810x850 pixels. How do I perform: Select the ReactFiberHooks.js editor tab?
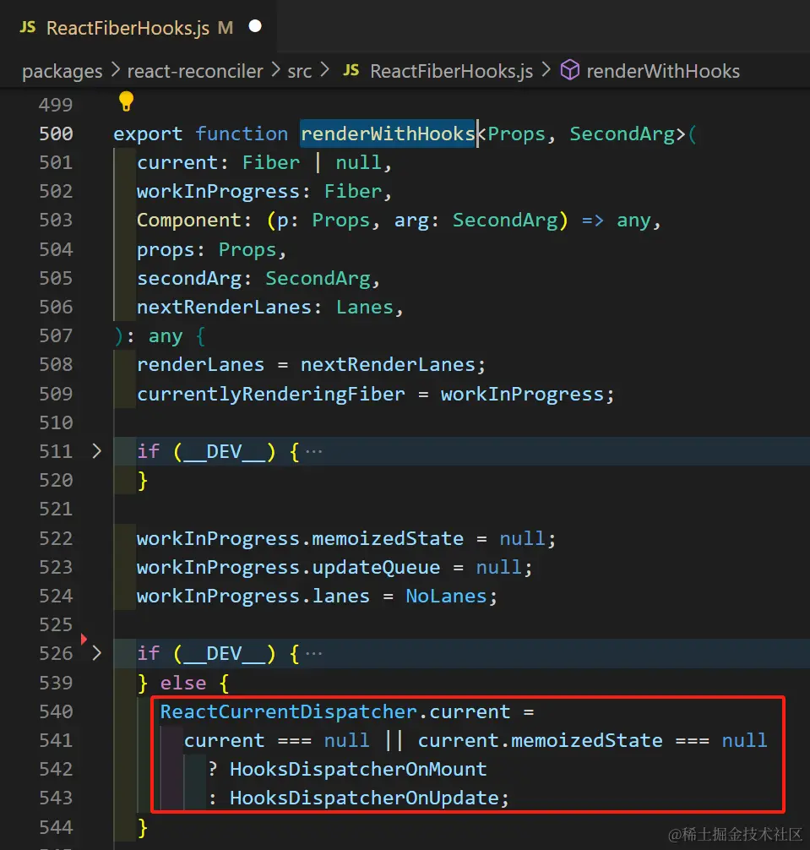pos(139,27)
